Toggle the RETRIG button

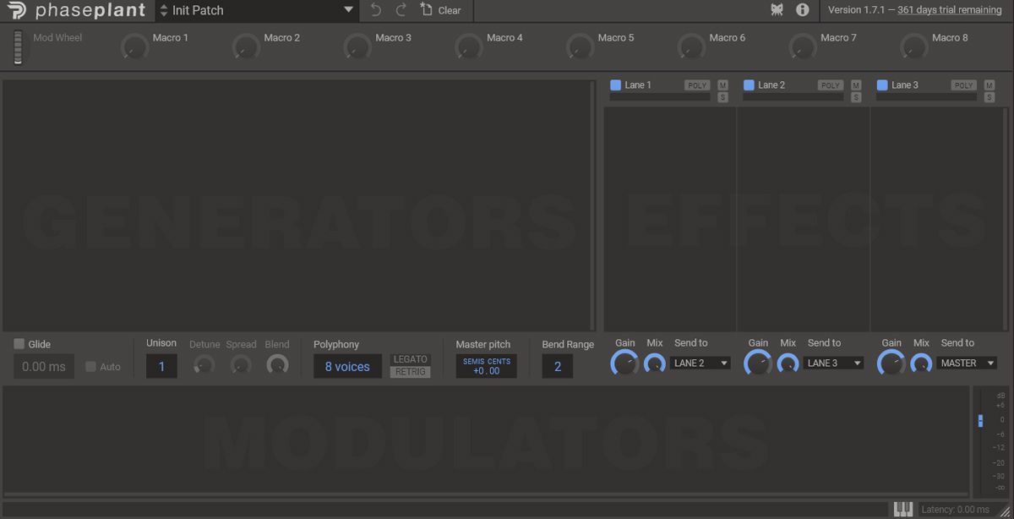point(411,372)
